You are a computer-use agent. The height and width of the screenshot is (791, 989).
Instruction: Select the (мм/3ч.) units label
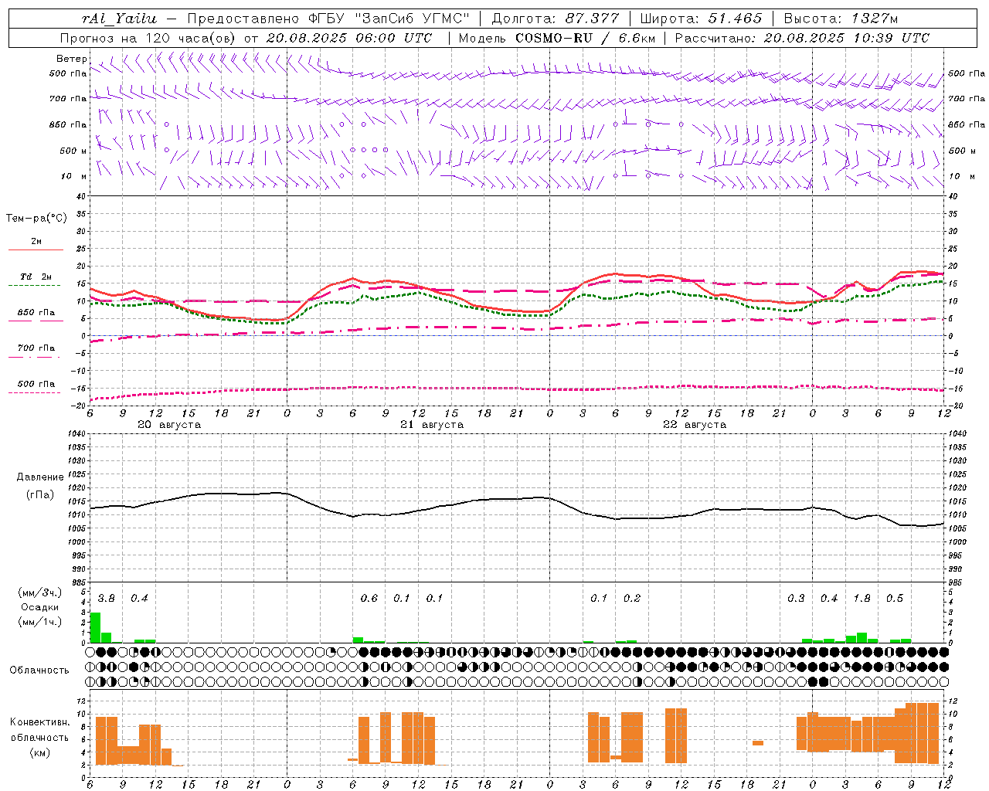40,592
